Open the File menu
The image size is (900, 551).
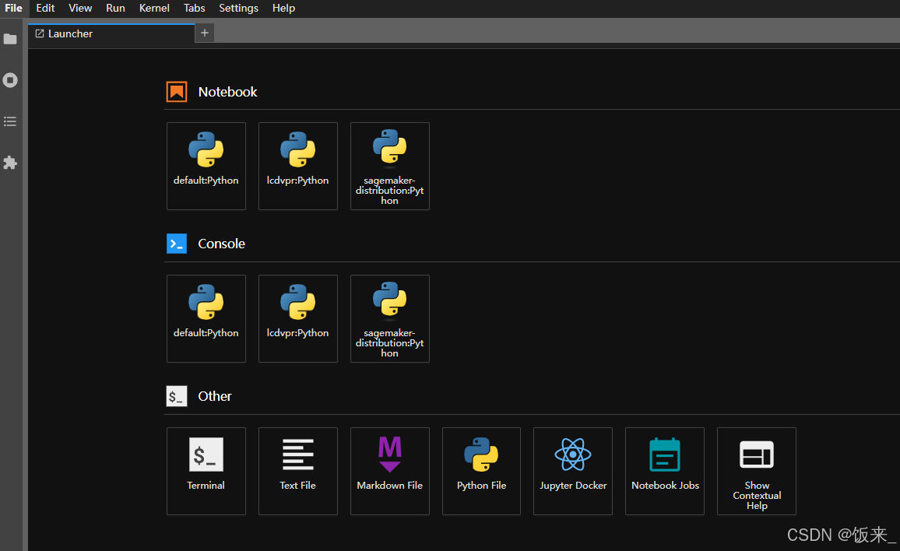click(x=13, y=8)
